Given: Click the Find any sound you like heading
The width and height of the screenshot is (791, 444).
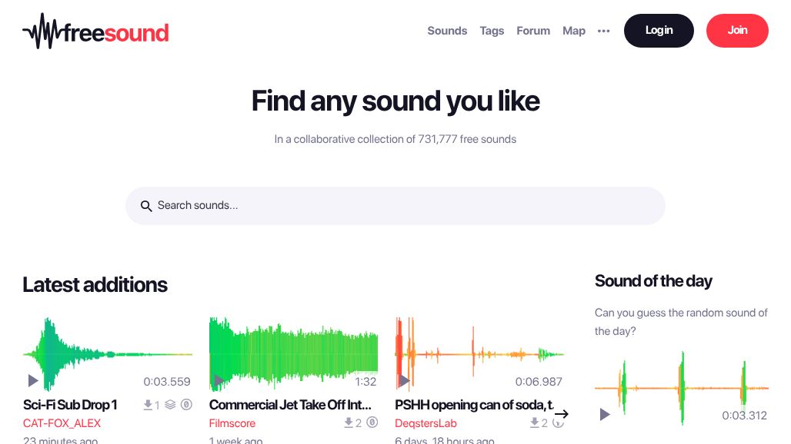Looking at the screenshot, I should [395, 101].
